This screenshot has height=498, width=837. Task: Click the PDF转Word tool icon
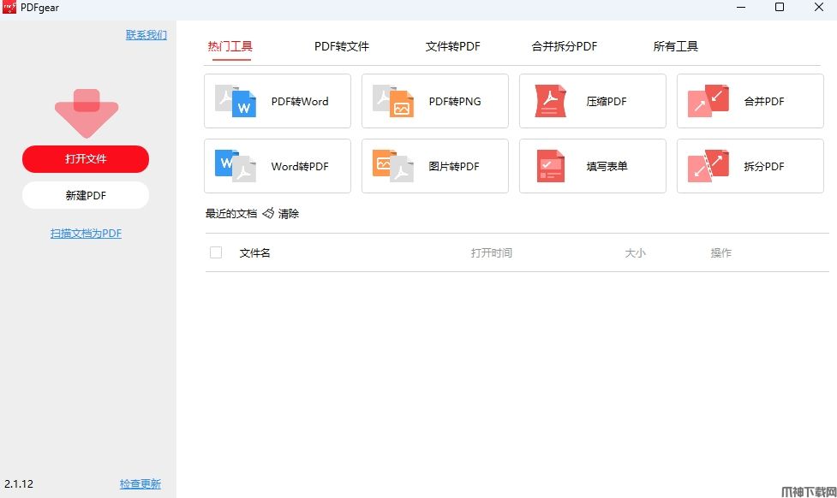point(236,102)
